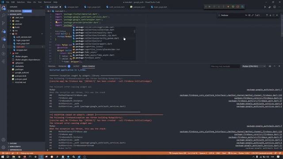The image size is (283, 159).
Task: Open wrapper.dart in the explorer tree
Action: (x=22, y=50)
